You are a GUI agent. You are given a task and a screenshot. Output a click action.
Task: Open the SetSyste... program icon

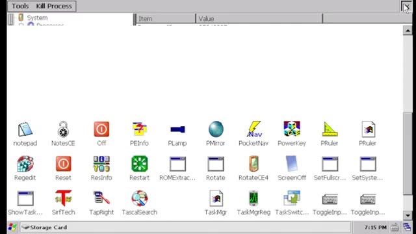pos(368,164)
